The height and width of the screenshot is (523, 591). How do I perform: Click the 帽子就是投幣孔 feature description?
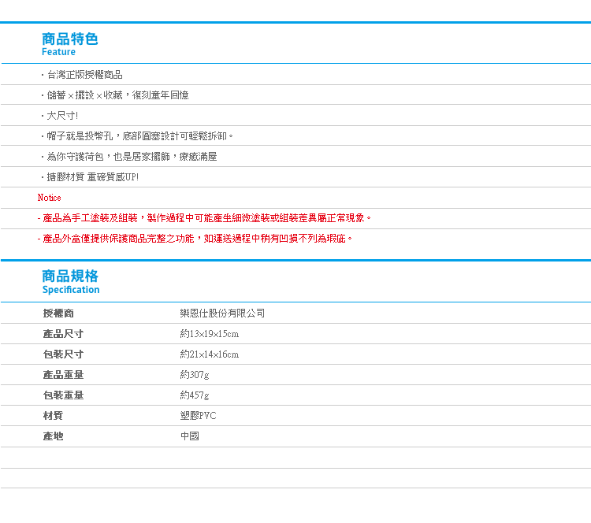[x=136, y=136]
